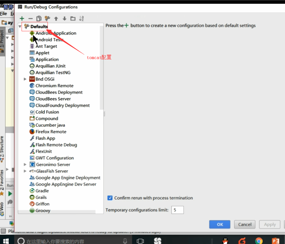Click the configuration list vertical scrollbar
This screenshot has width=285, height=244.
point(101,68)
